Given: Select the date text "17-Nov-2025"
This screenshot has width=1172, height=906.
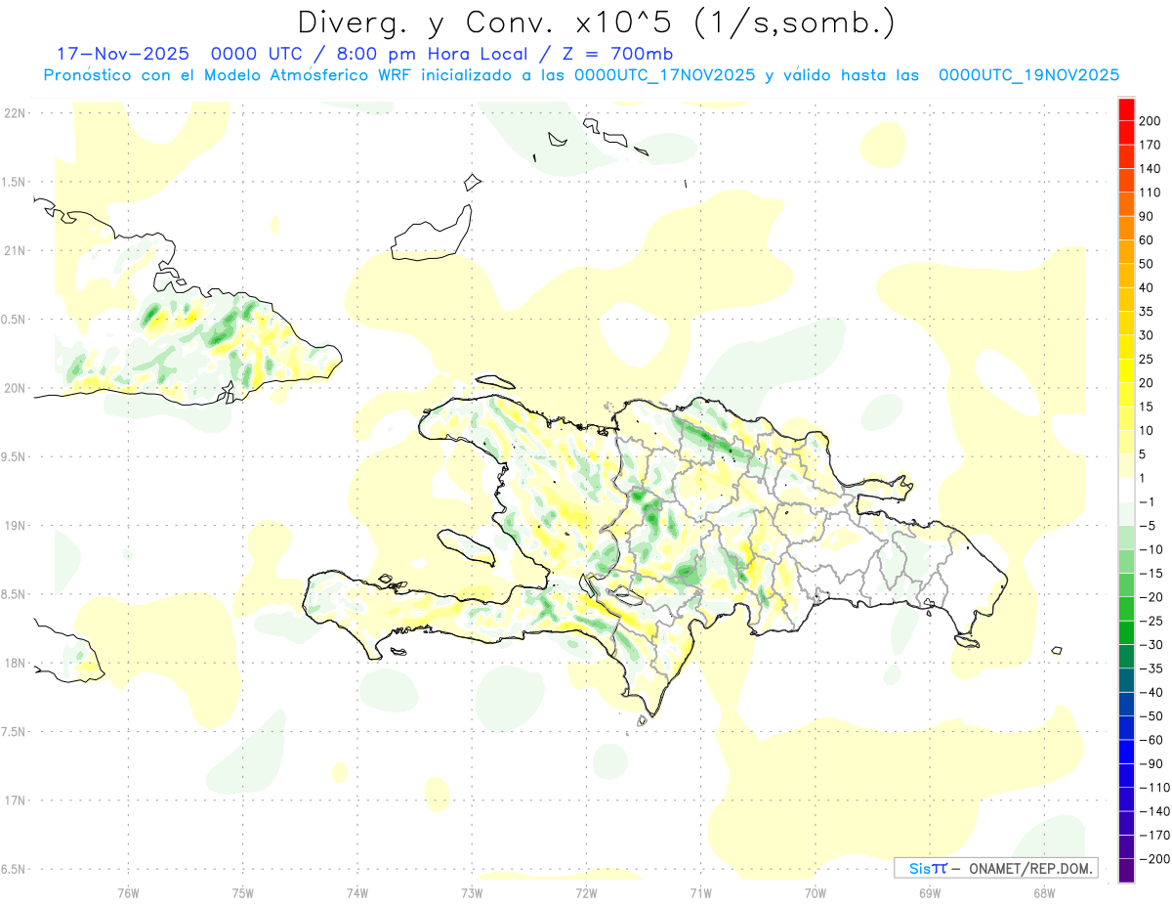Looking at the screenshot, I should (x=122, y=54).
